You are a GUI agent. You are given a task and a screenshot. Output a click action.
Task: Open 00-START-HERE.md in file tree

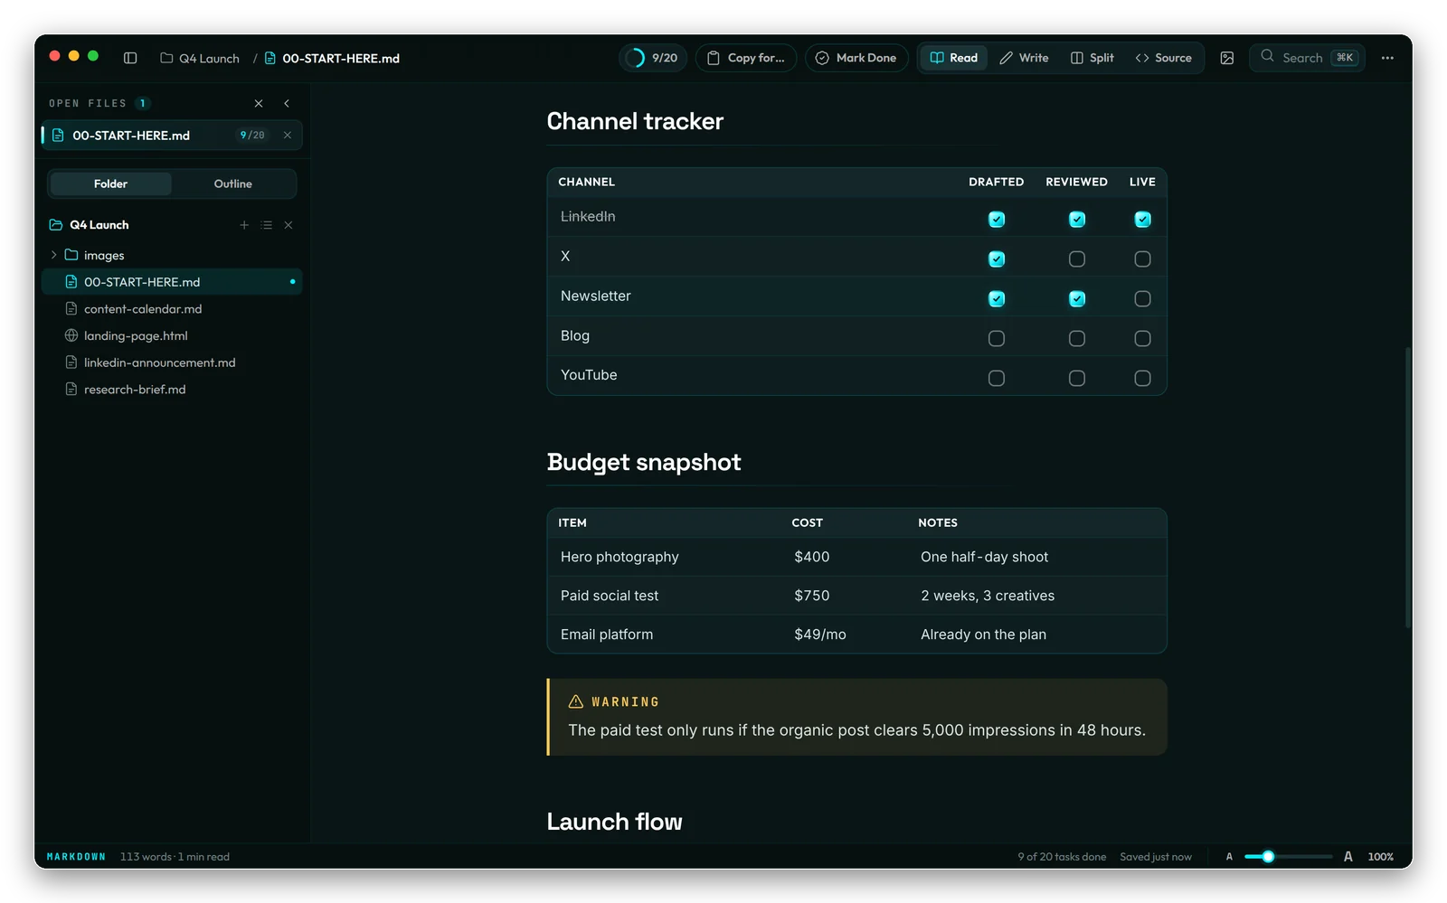tap(172, 282)
